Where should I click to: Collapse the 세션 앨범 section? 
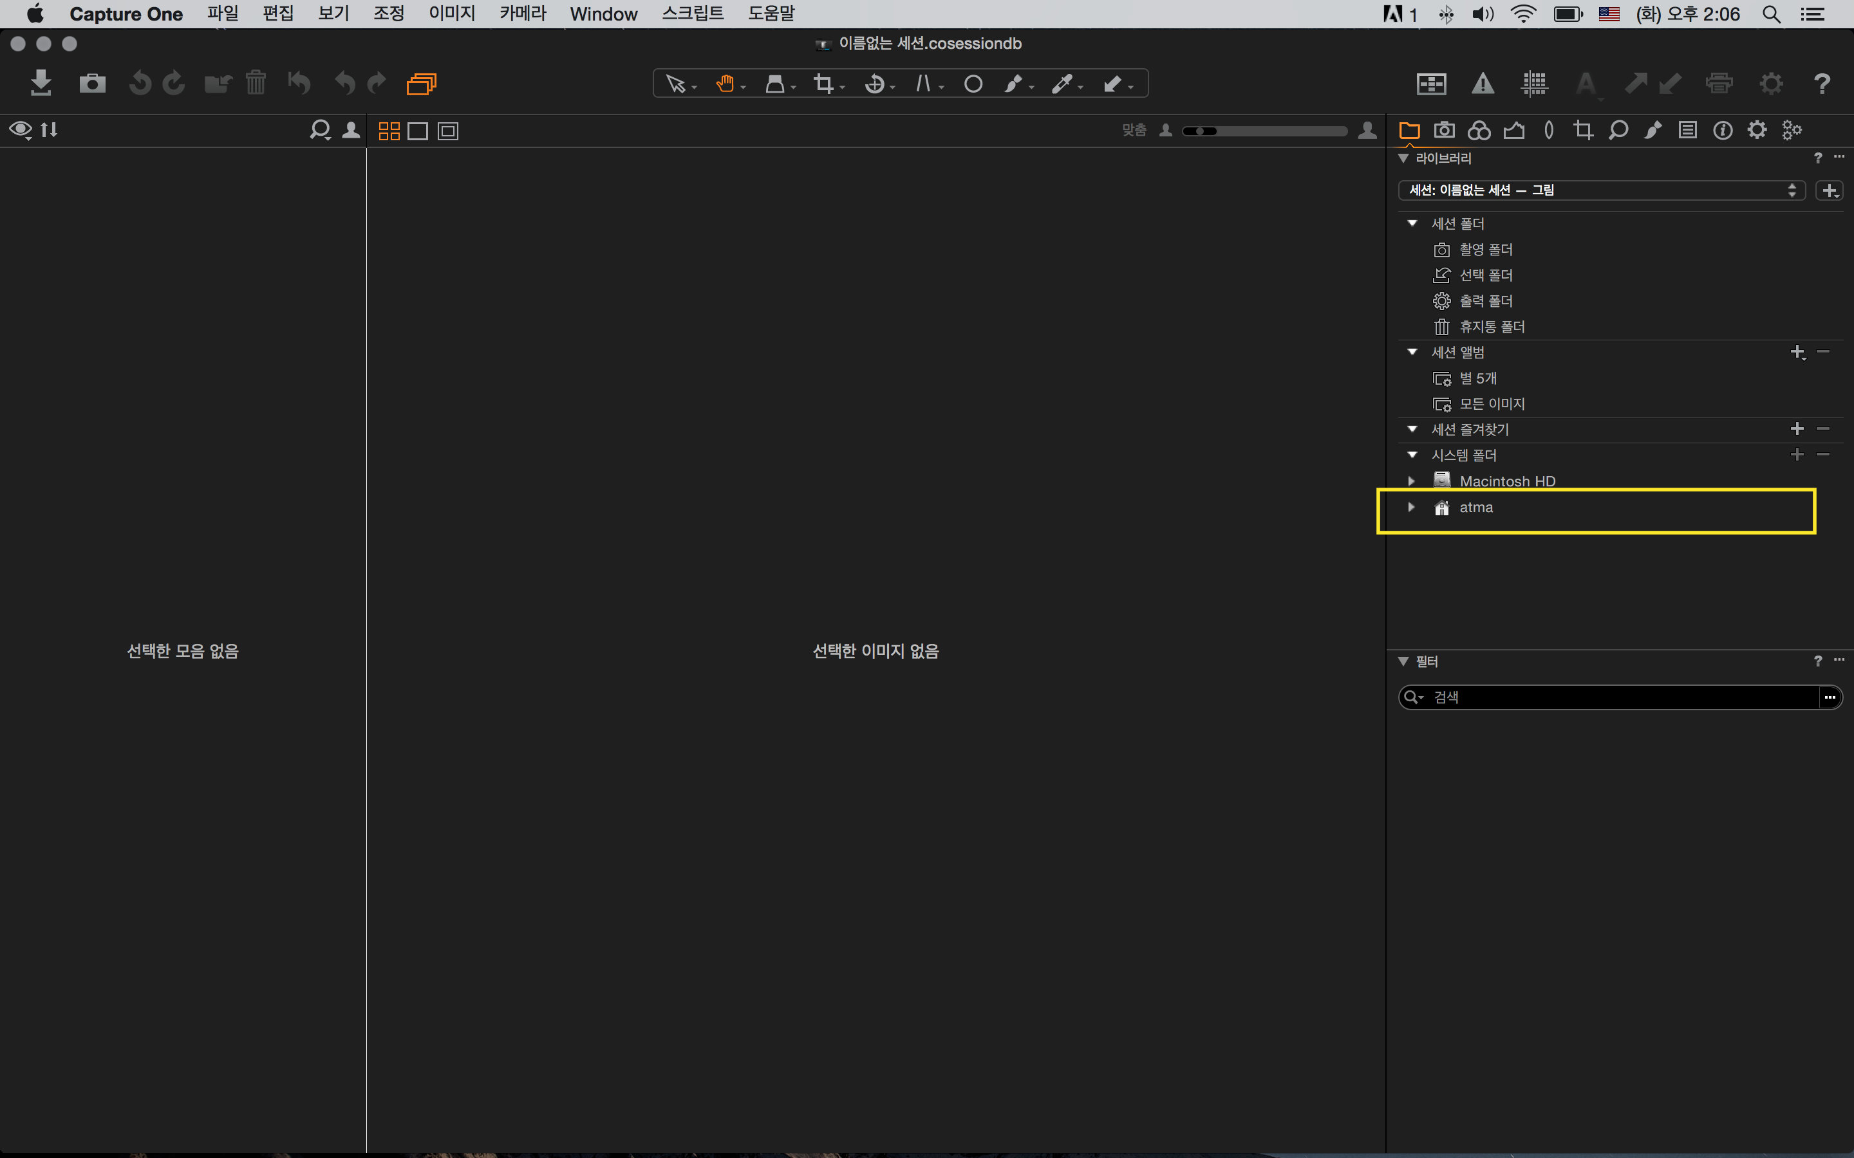[x=1412, y=351]
